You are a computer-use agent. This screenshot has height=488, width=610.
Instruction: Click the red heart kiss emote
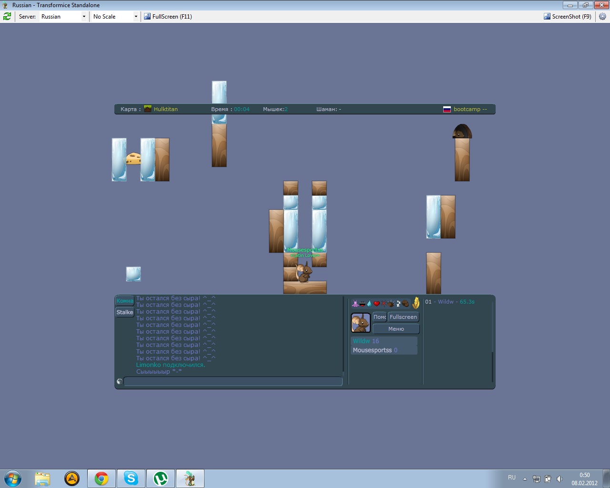pyautogui.click(x=376, y=304)
